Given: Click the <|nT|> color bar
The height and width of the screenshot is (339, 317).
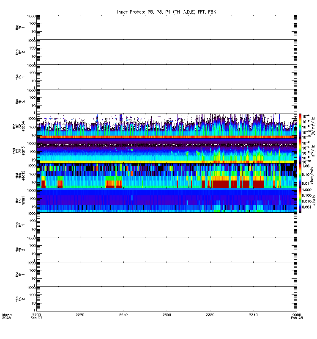Looking at the screenshot, I should pos(300,200).
